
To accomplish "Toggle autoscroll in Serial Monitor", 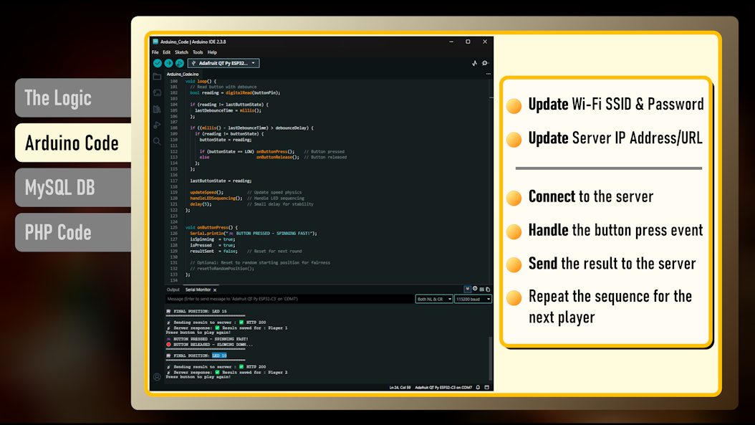I will coord(467,289).
